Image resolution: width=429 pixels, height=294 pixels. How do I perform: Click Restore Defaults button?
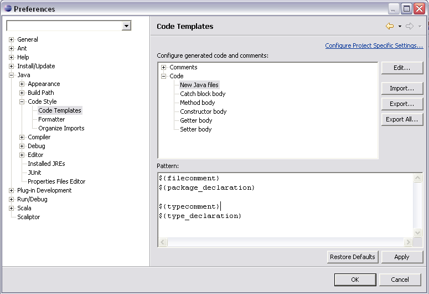click(353, 257)
